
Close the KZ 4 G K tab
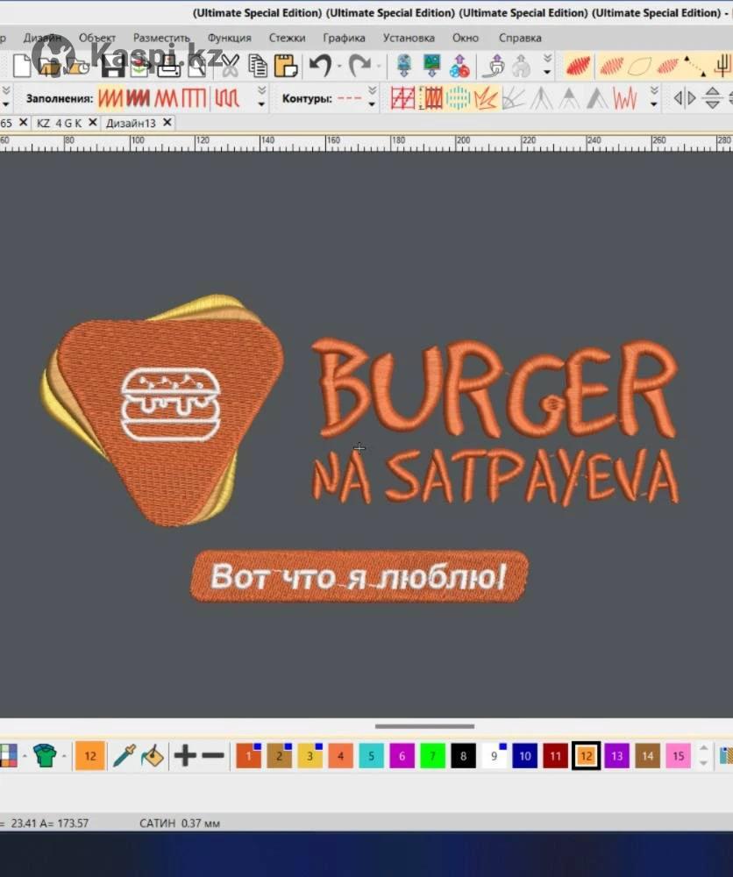tap(93, 123)
